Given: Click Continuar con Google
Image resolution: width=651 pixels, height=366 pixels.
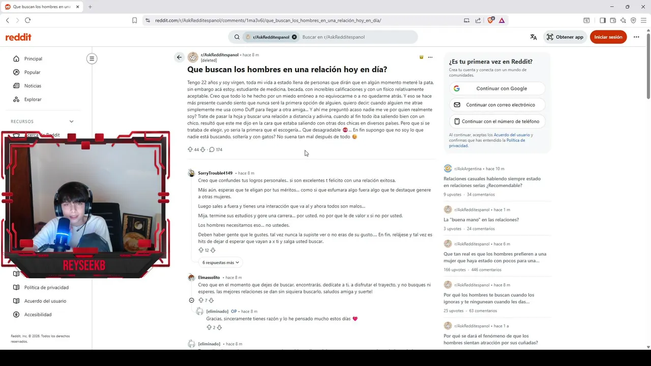Looking at the screenshot, I should click(497, 88).
